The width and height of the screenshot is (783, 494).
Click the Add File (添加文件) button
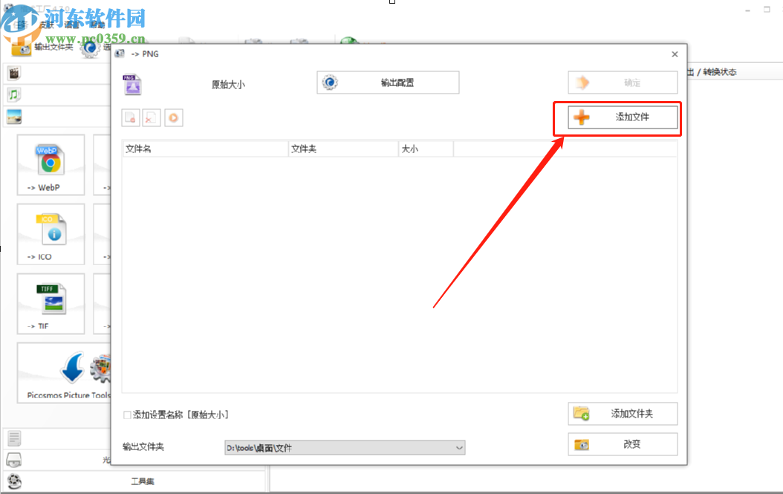623,117
